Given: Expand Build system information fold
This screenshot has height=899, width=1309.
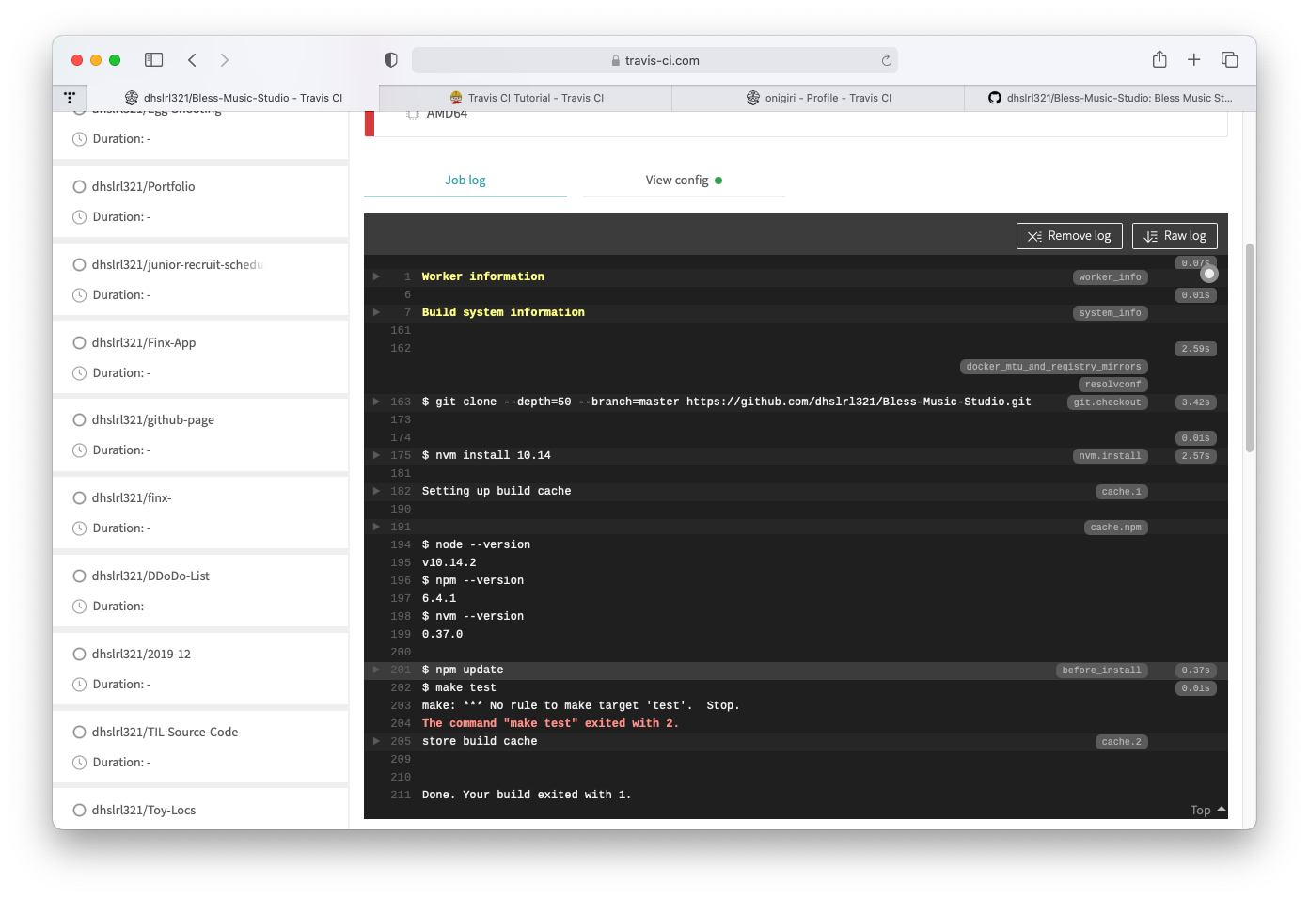Looking at the screenshot, I should point(376,312).
